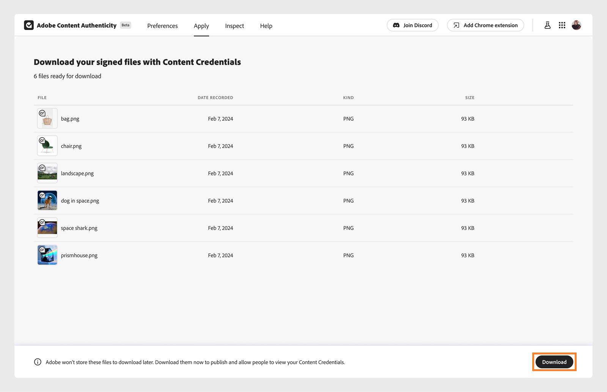Click Add Chrome extension
This screenshot has width=607, height=392.
pyautogui.click(x=485, y=25)
